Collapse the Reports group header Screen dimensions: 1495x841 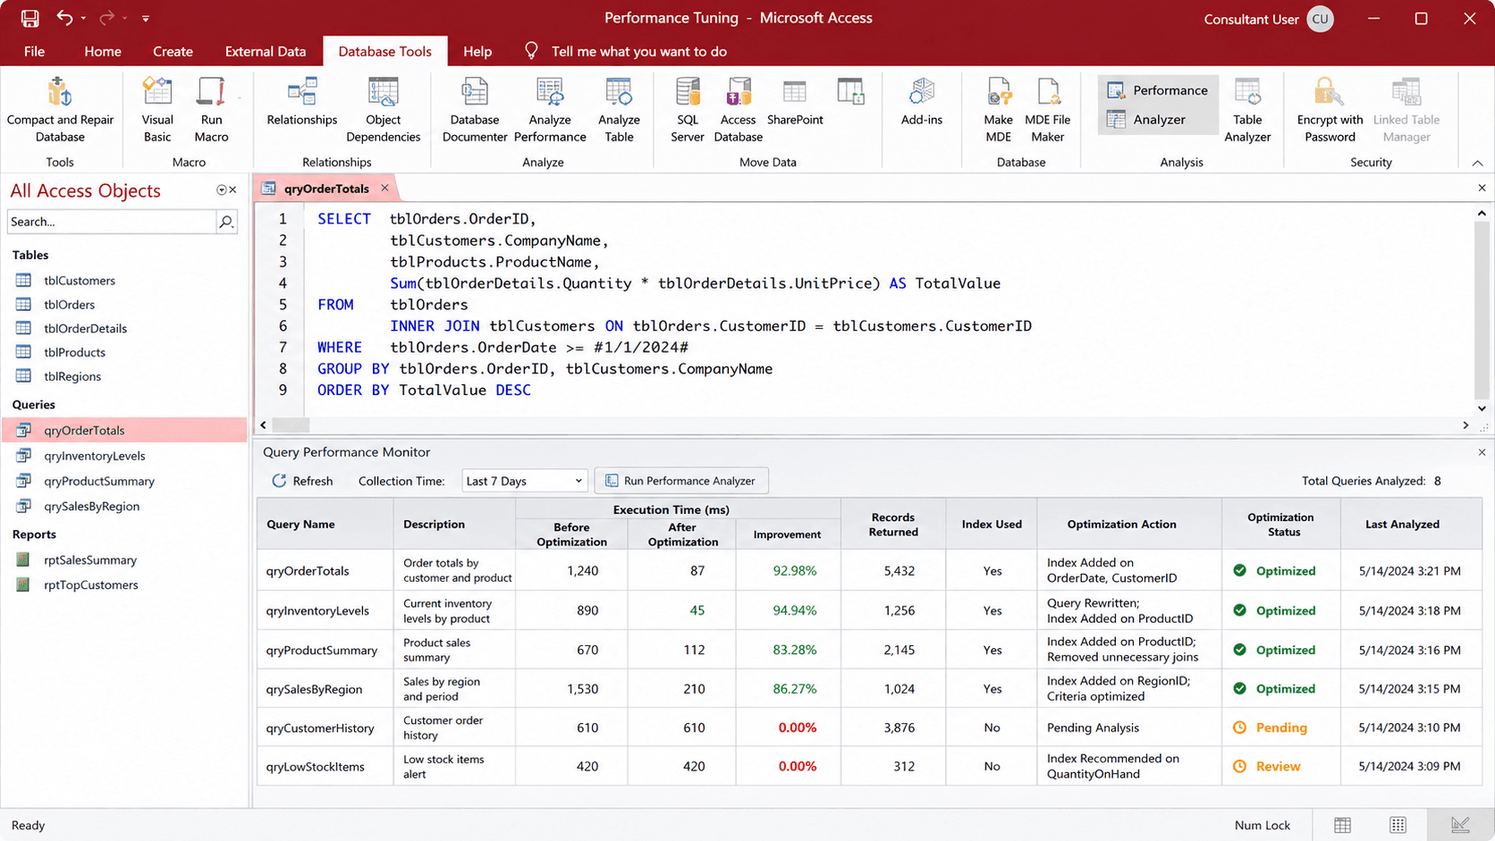pos(34,534)
